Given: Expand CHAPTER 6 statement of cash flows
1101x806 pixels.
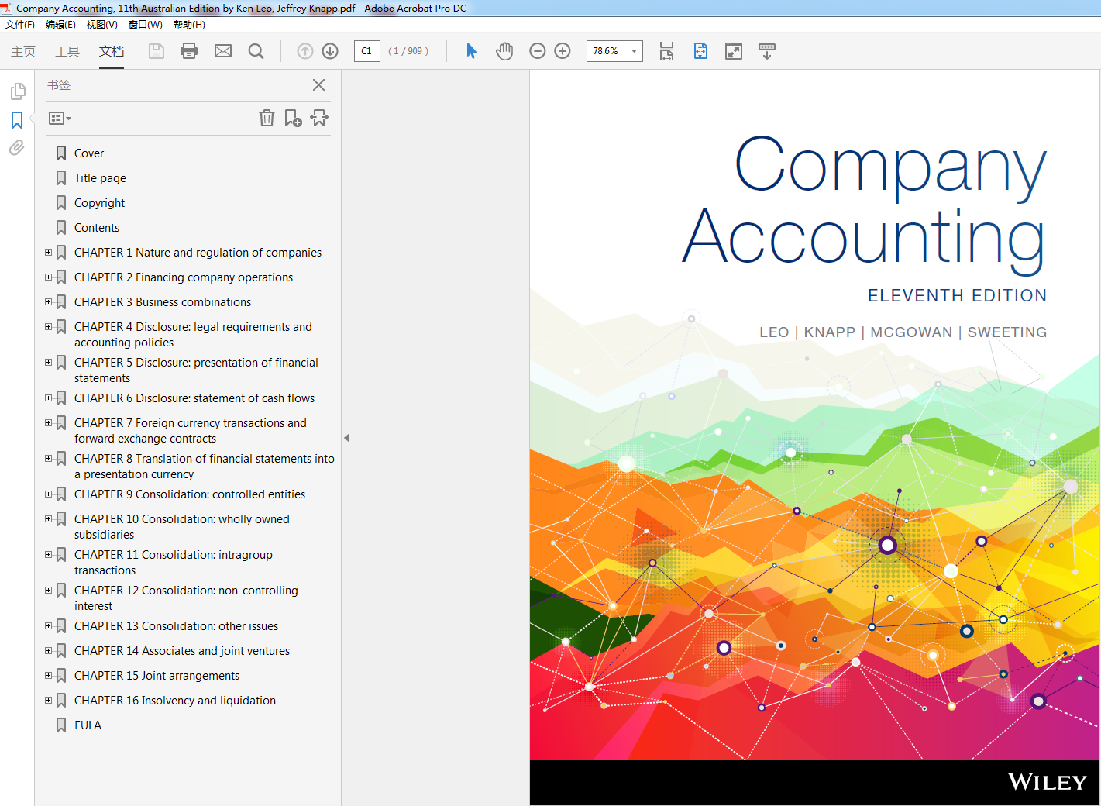Looking at the screenshot, I should point(48,398).
